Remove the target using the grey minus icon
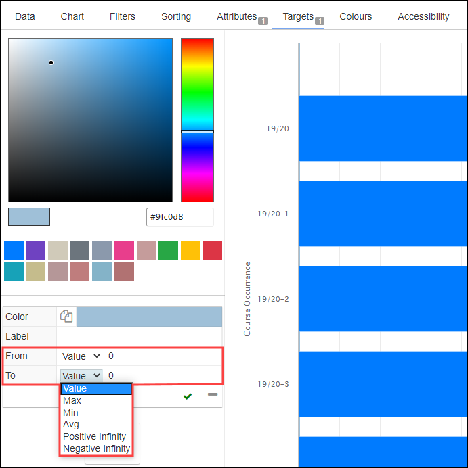468x468 pixels. (x=213, y=394)
